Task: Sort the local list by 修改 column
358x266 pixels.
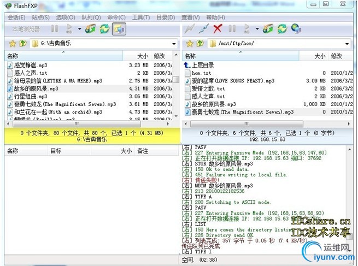Action: (162, 56)
